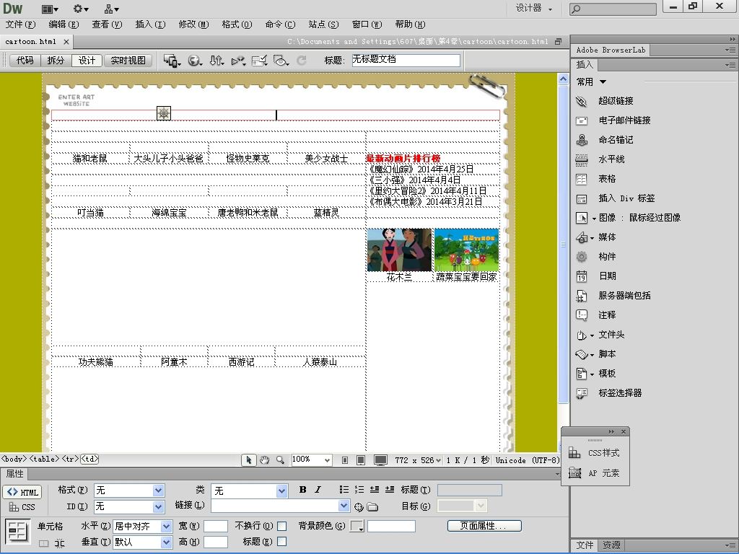The width and height of the screenshot is (739, 554).
Task: Open the Edit (编辑) menu
Action: (64, 25)
